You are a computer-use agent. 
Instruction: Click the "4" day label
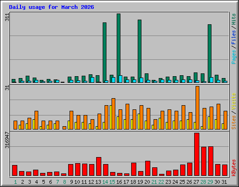[x=36, y=182]
